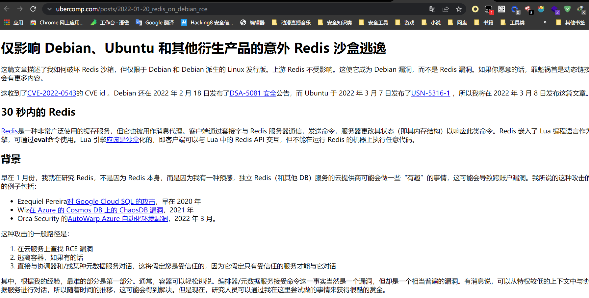Open the address bar dropdown chevron
The width and height of the screenshot is (589, 298).
click(49, 9)
